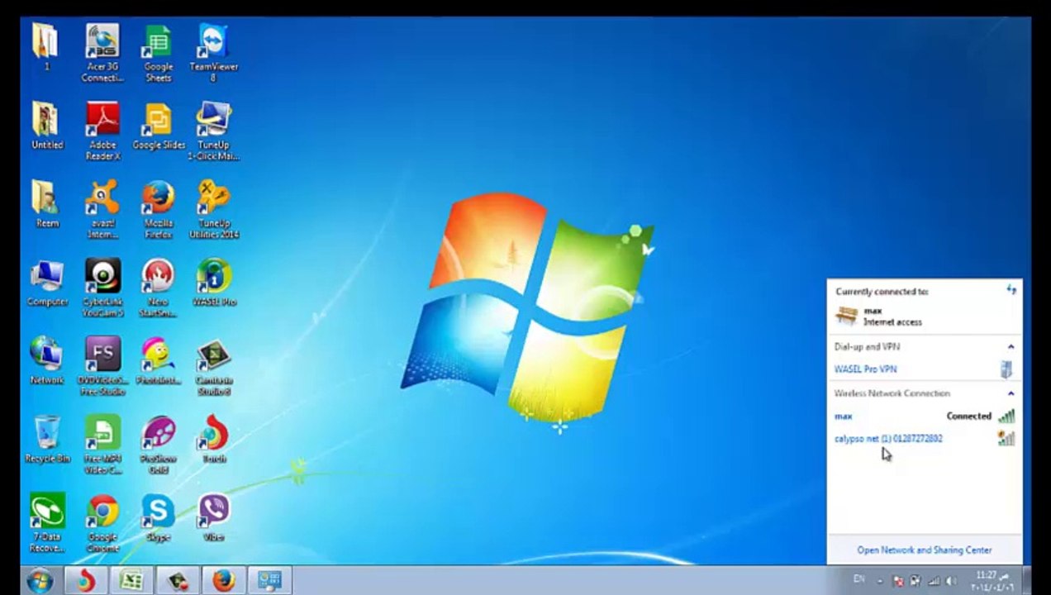Open Network and Sharing Center link

point(924,550)
